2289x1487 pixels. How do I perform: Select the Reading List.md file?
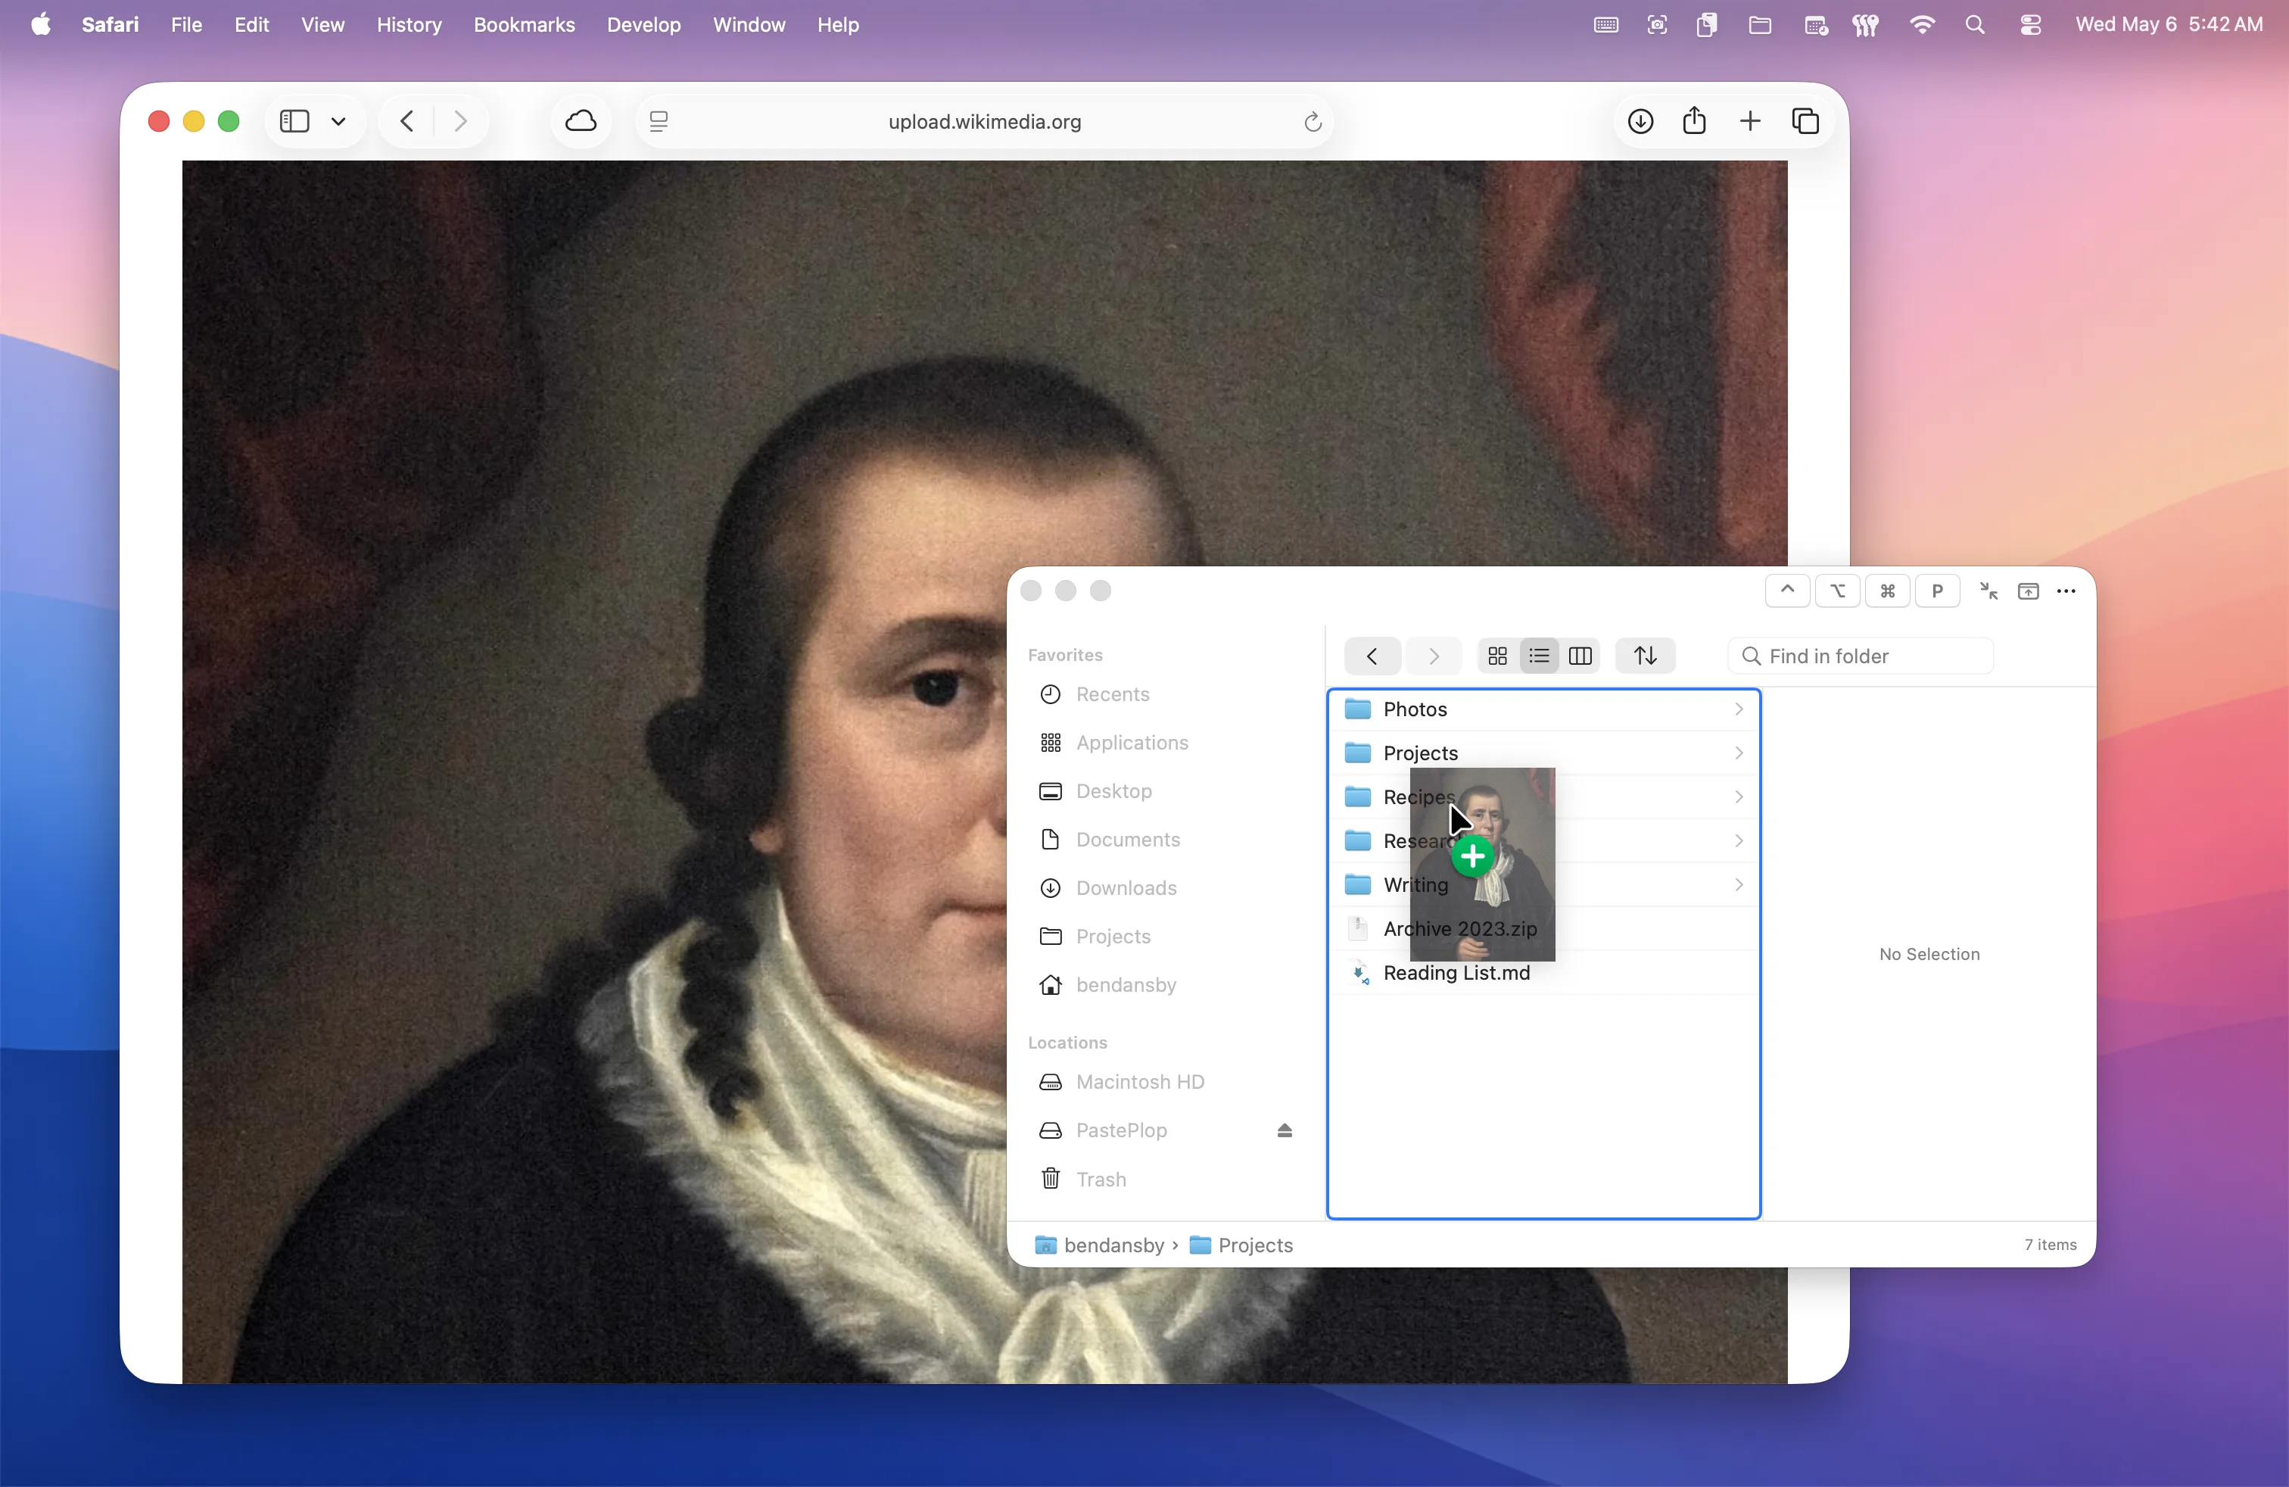[x=1545, y=972]
